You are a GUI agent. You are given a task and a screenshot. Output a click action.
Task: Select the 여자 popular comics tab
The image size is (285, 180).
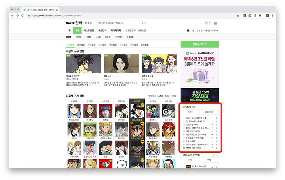(x=209, y=160)
